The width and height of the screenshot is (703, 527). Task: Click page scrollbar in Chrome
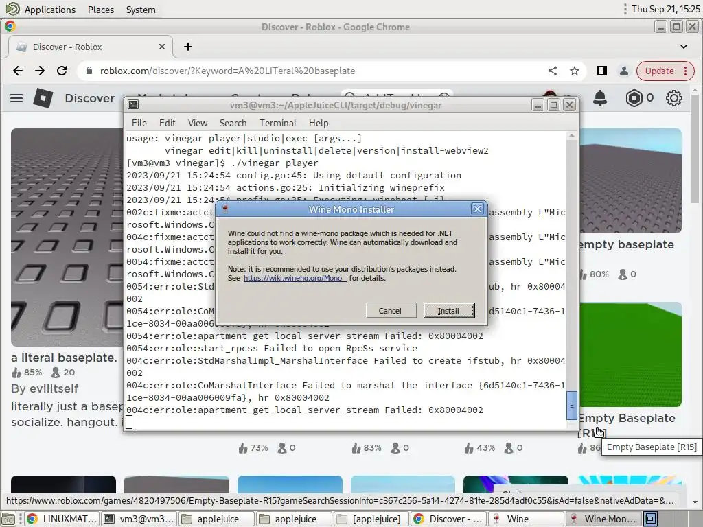695,148
